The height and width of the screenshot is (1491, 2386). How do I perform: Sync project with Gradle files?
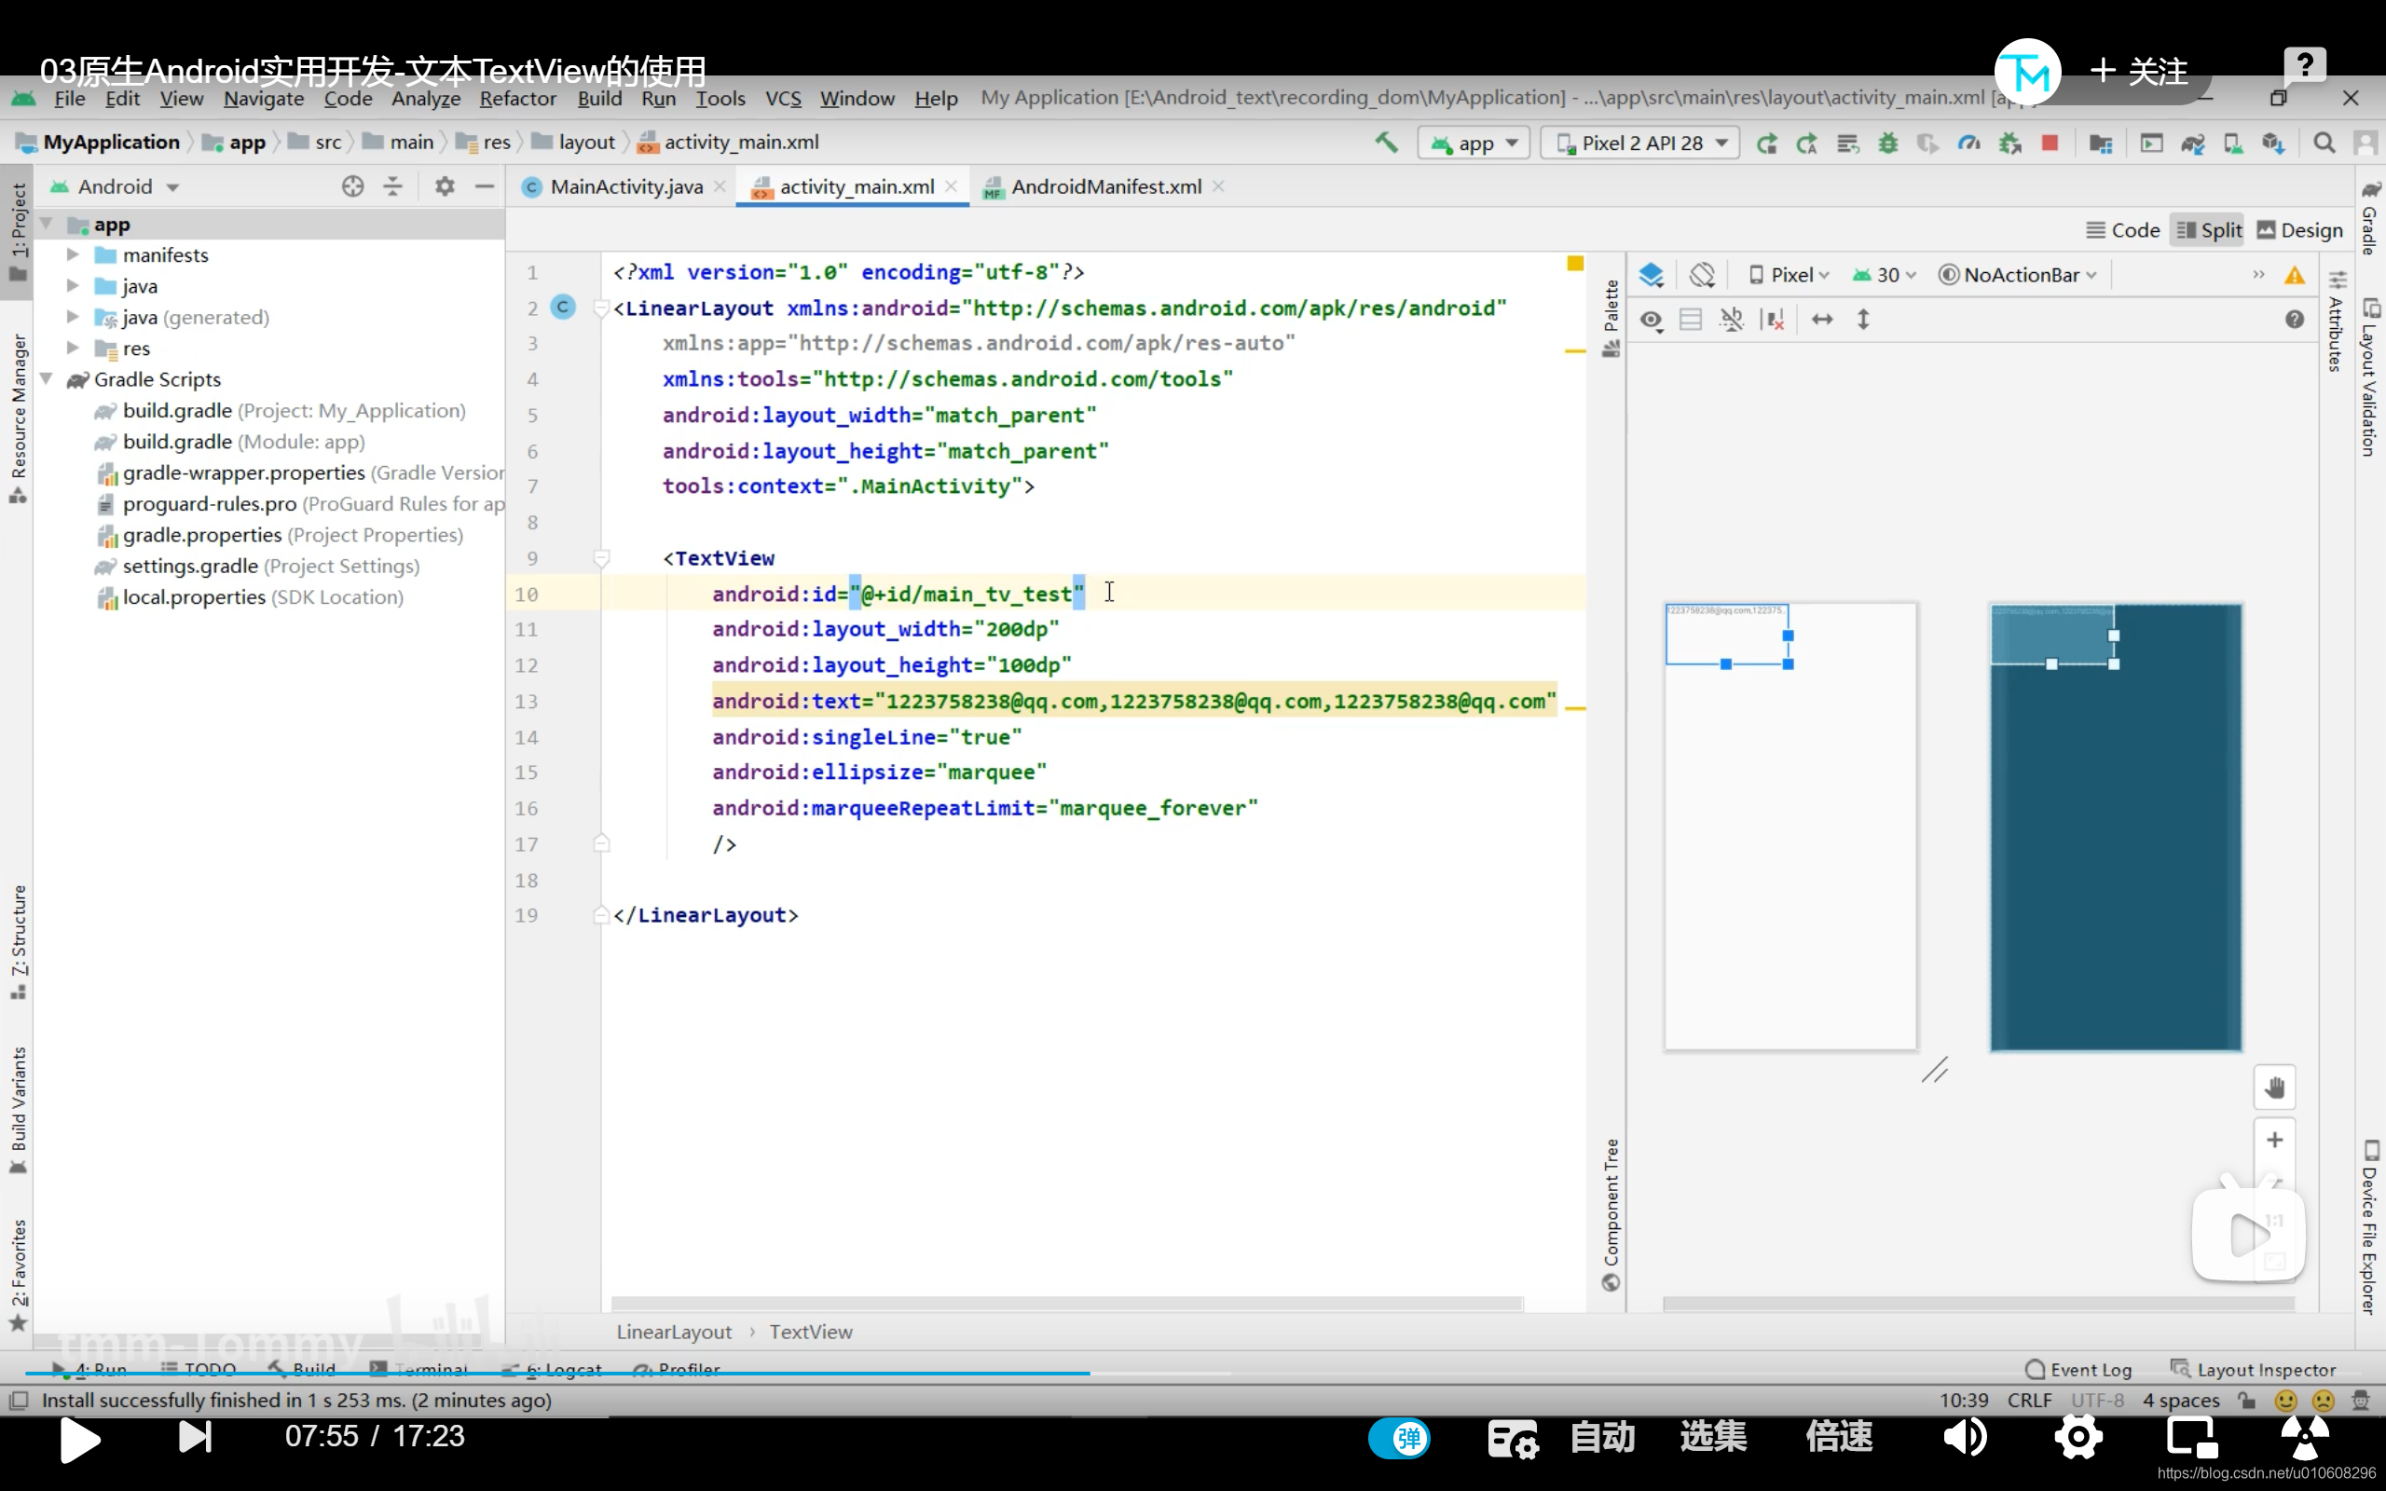[x=2195, y=143]
